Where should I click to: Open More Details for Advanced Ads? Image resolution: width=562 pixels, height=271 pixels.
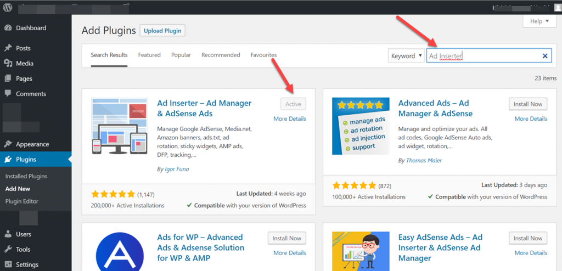[x=531, y=118]
